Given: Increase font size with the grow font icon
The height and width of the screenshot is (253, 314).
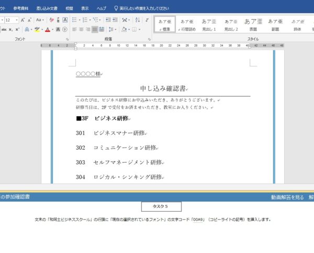Looking at the screenshot, I should (23, 20).
